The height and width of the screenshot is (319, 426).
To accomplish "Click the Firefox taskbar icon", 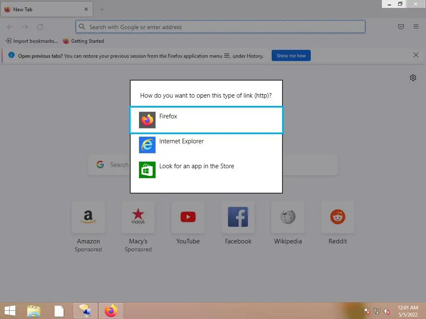I will tap(111, 311).
